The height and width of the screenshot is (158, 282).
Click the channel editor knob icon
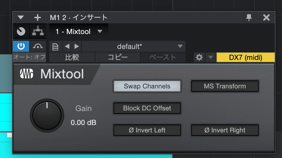click(21, 31)
